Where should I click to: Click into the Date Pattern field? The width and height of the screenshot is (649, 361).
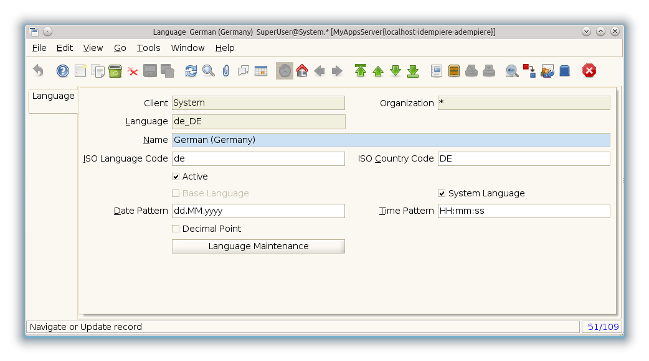[x=258, y=211]
